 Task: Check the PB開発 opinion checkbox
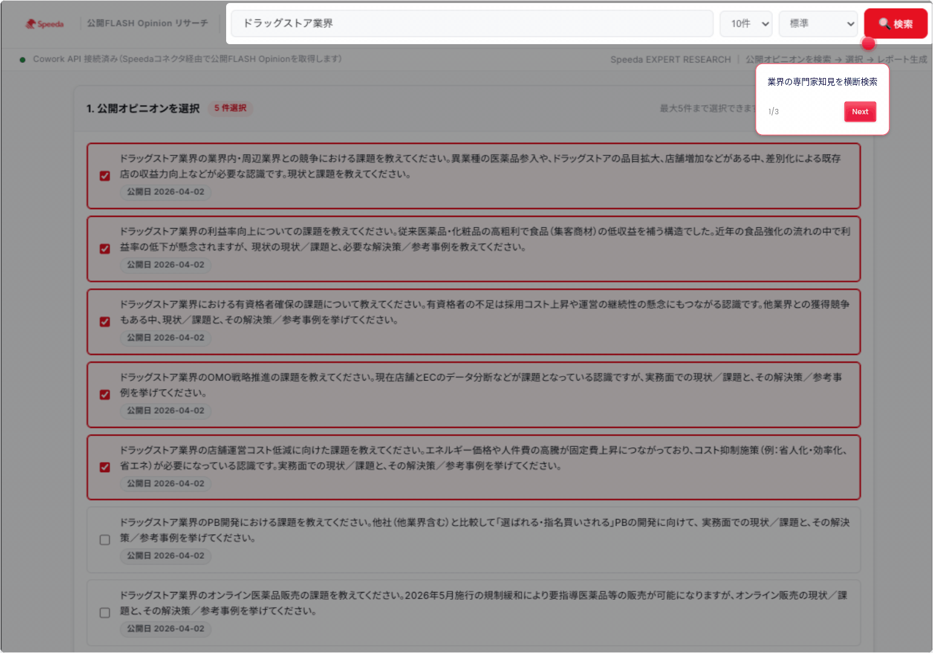pos(105,540)
